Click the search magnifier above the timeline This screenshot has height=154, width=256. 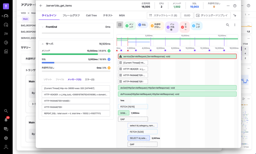pyautogui.click(x=227, y=25)
